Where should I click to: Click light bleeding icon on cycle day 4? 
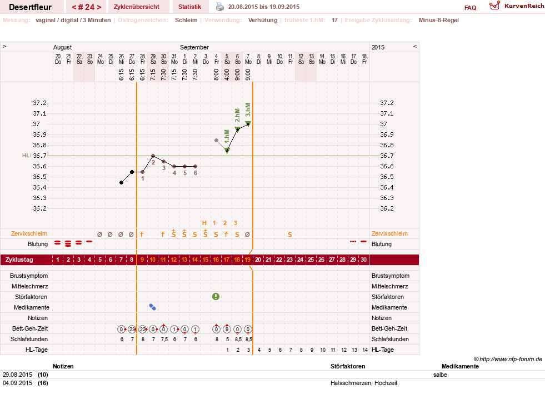click(x=89, y=241)
